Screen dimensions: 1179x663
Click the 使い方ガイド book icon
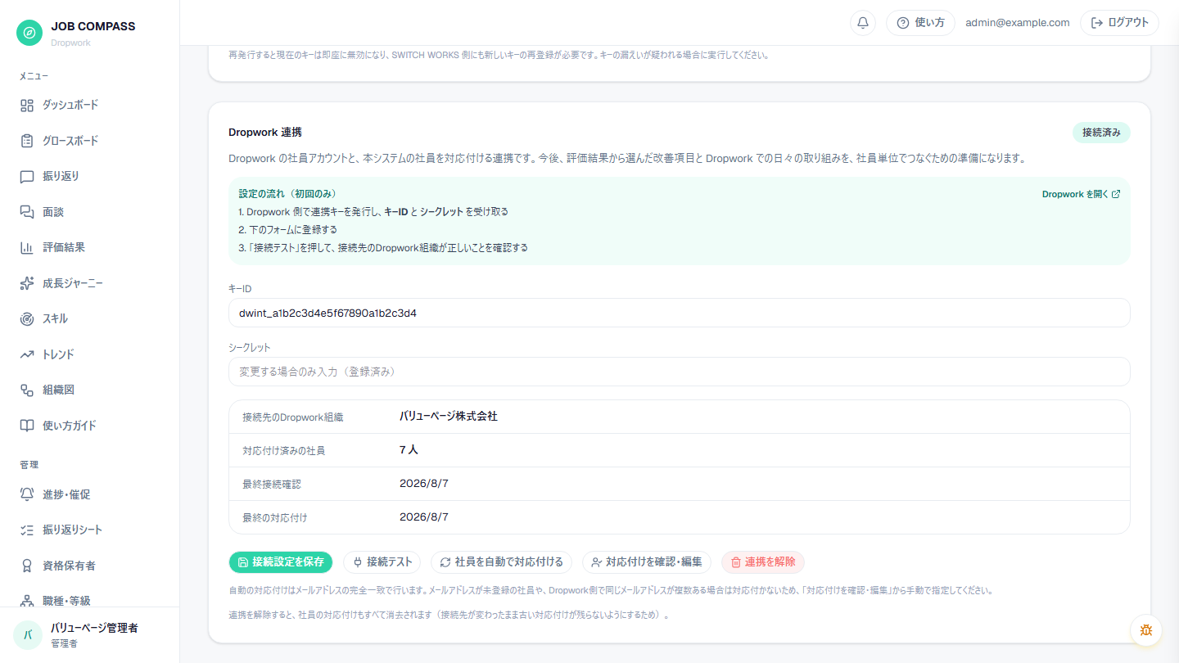(27, 426)
